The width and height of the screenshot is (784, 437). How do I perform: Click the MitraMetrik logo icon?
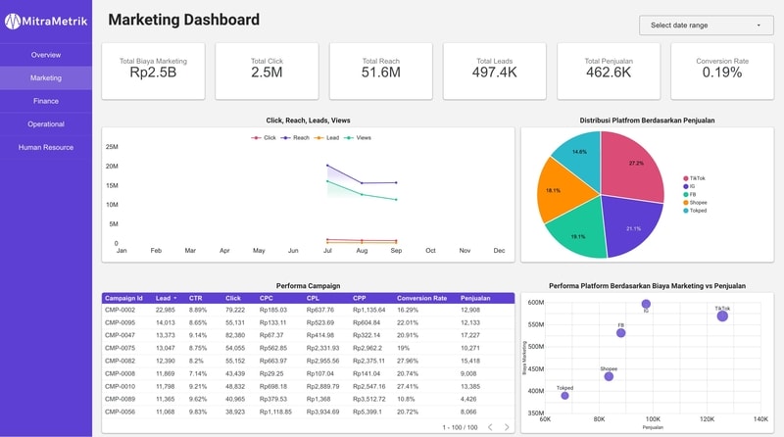pos(12,19)
